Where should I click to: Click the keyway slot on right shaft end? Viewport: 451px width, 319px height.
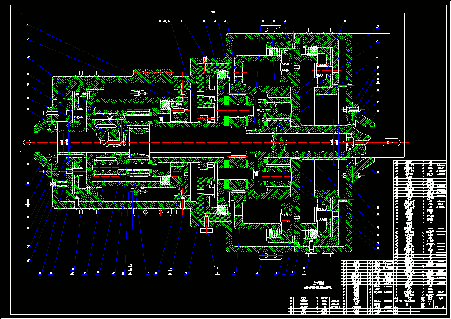pyautogui.click(x=391, y=142)
